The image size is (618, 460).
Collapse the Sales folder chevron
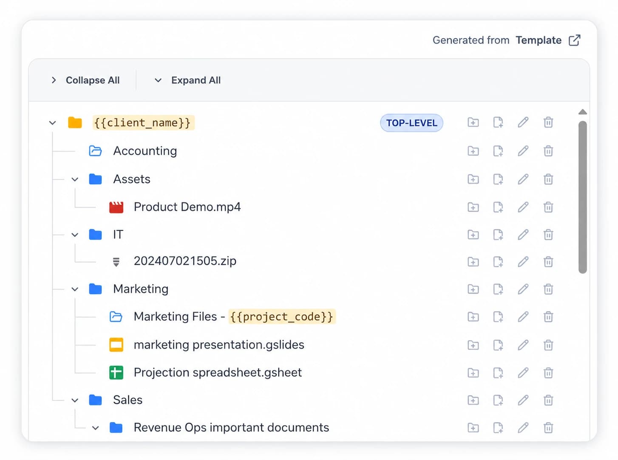pos(75,400)
